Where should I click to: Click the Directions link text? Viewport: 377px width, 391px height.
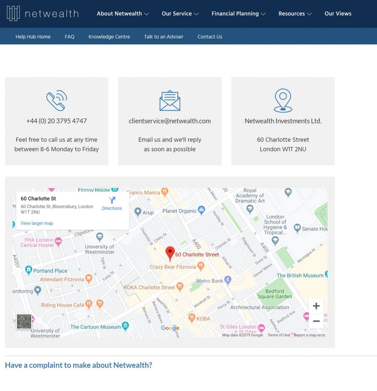(x=112, y=208)
